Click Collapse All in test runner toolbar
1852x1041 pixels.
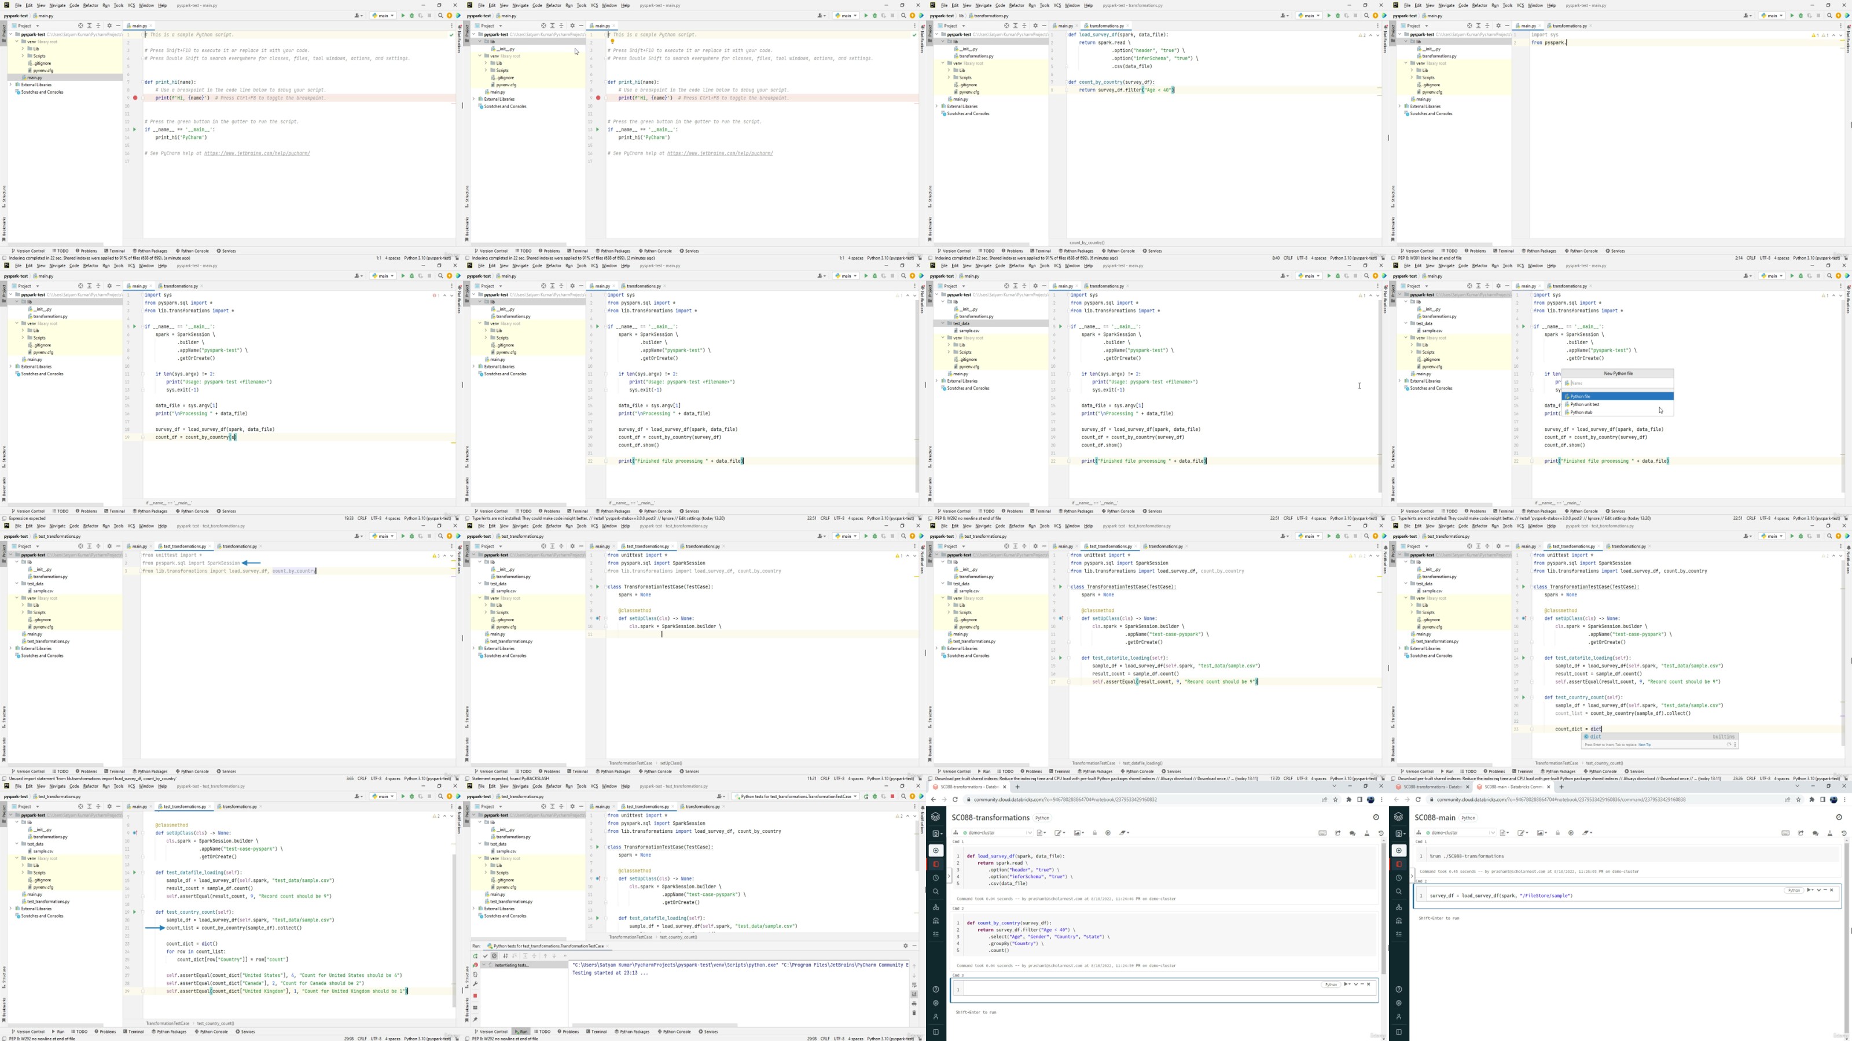535,956
